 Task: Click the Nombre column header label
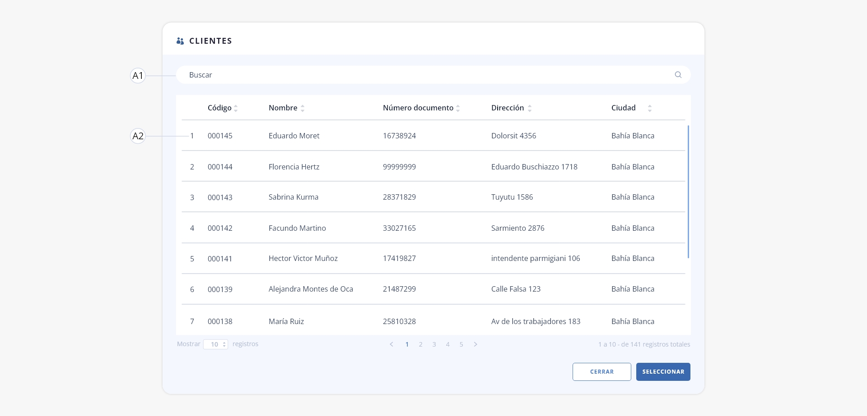coord(283,108)
